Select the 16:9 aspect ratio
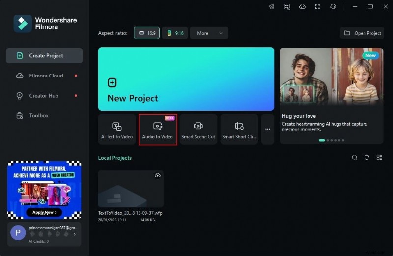Screen dimensions: 393x256 (146, 33)
